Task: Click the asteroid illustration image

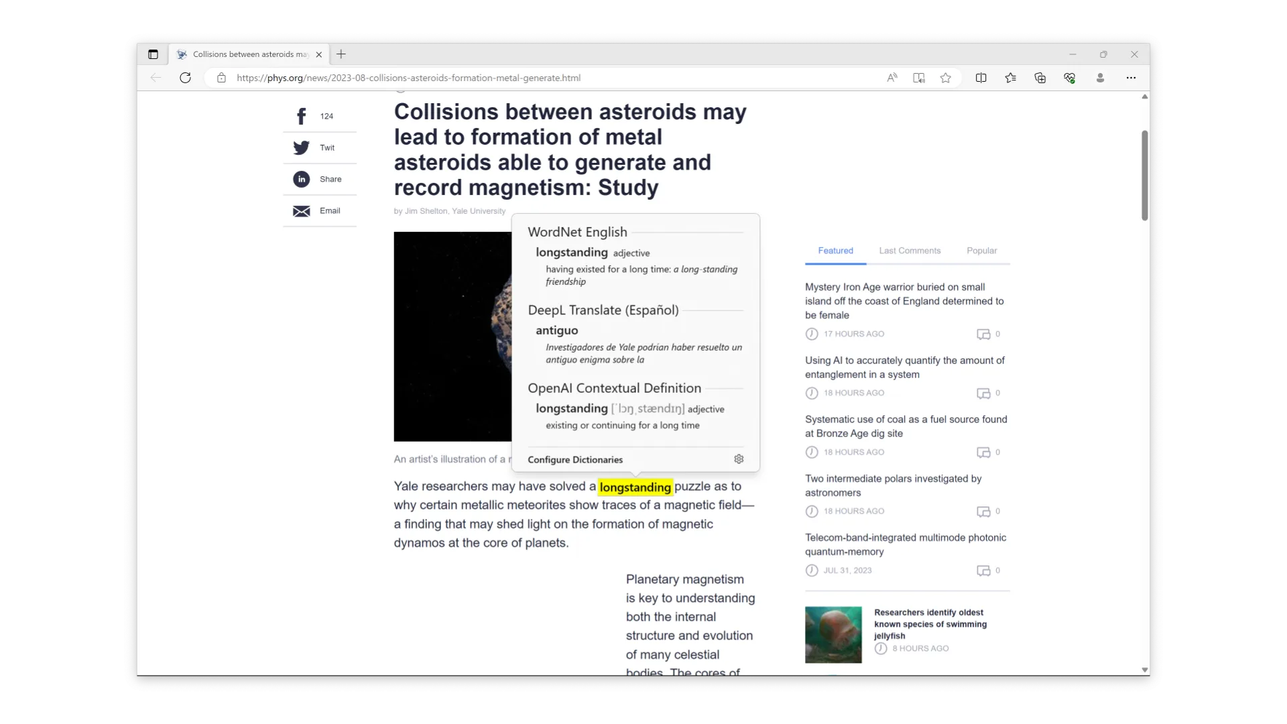Action: 453,337
